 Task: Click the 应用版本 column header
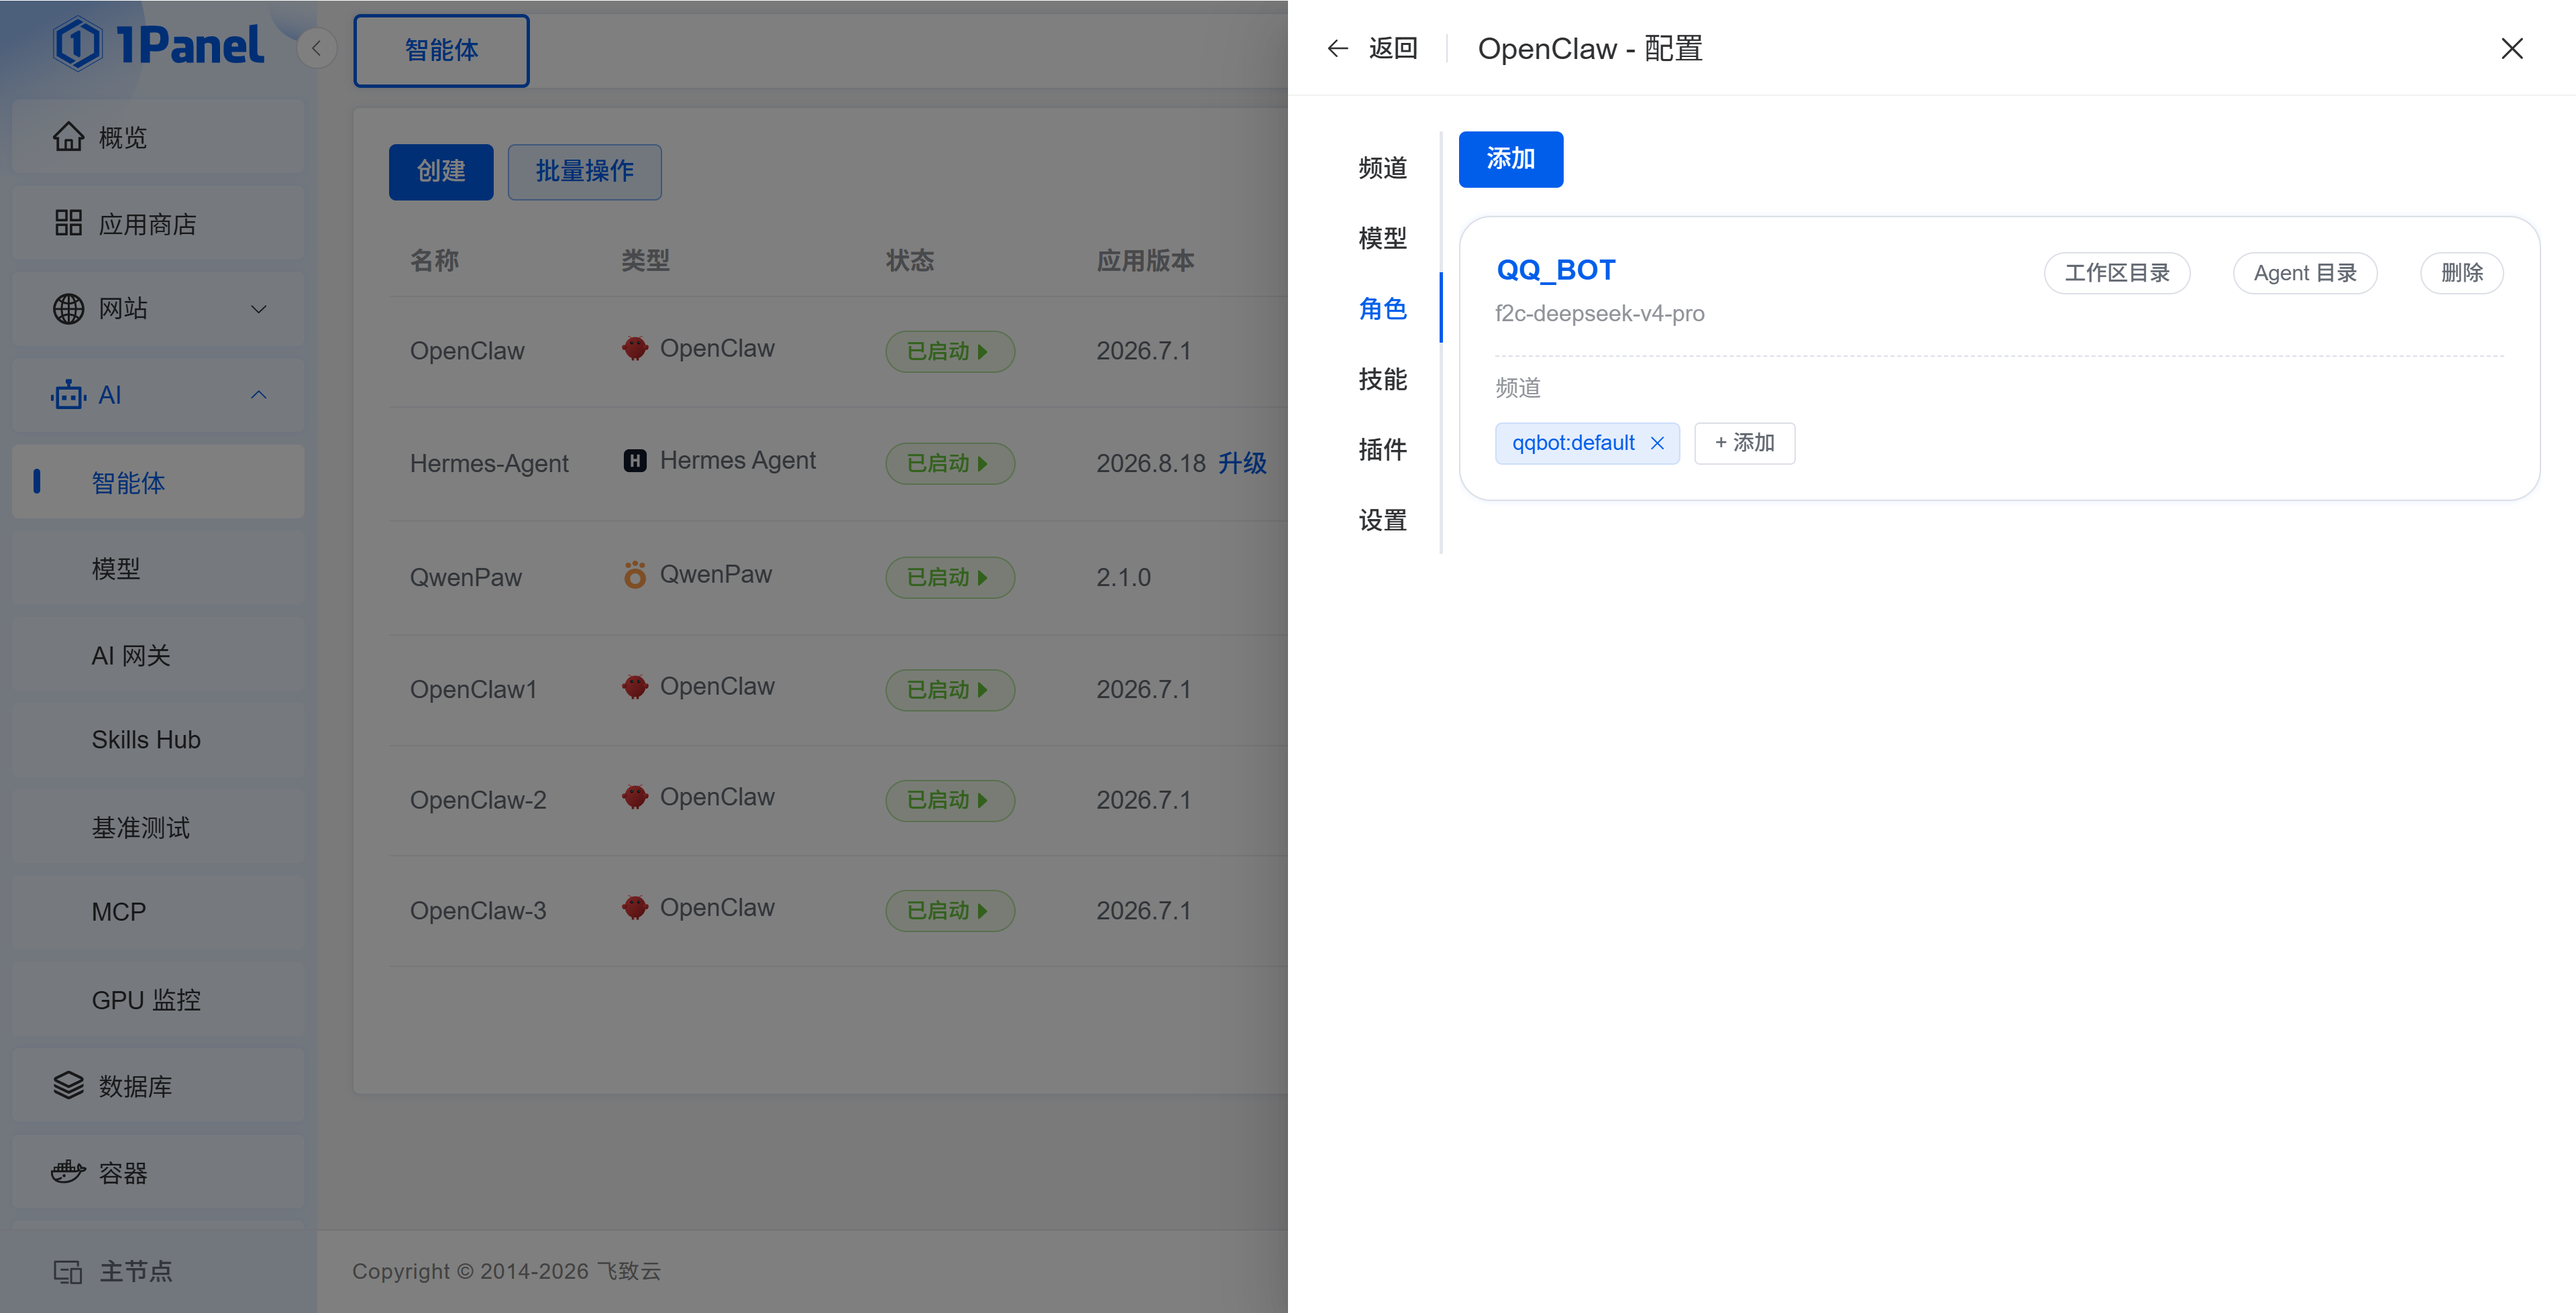pos(1145,261)
